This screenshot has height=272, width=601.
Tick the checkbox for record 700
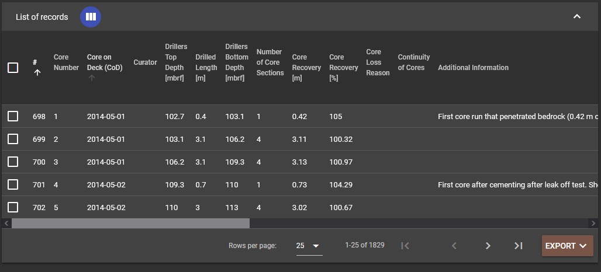13,162
